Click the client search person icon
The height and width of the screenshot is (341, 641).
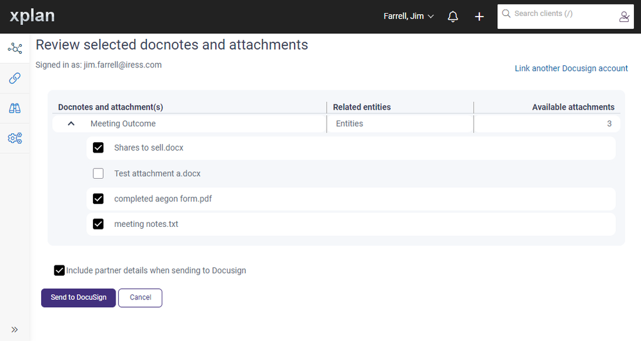(624, 17)
